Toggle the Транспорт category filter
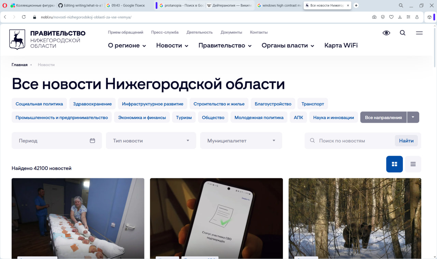 tap(312, 104)
